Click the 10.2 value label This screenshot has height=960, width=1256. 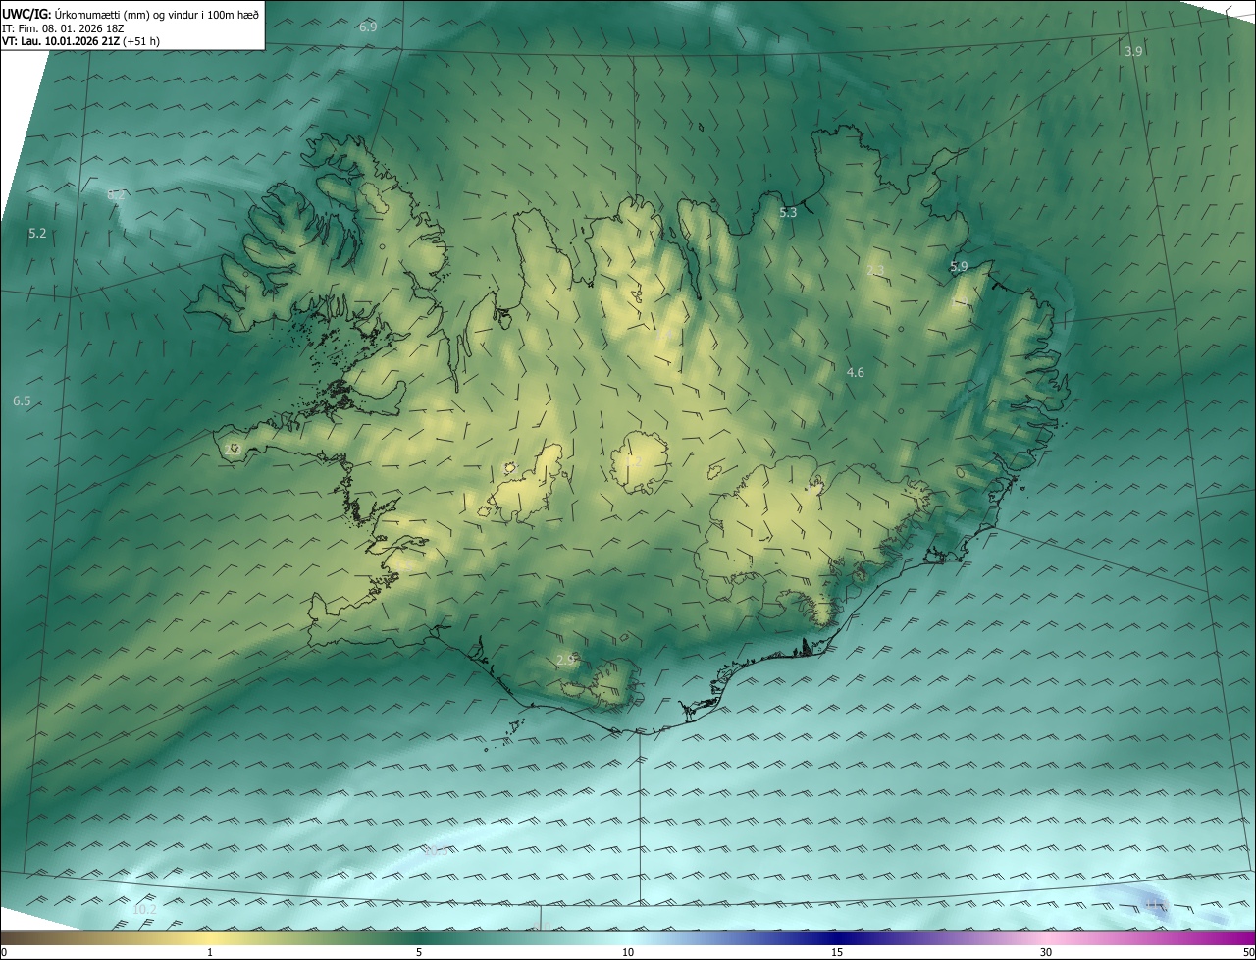click(144, 910)
